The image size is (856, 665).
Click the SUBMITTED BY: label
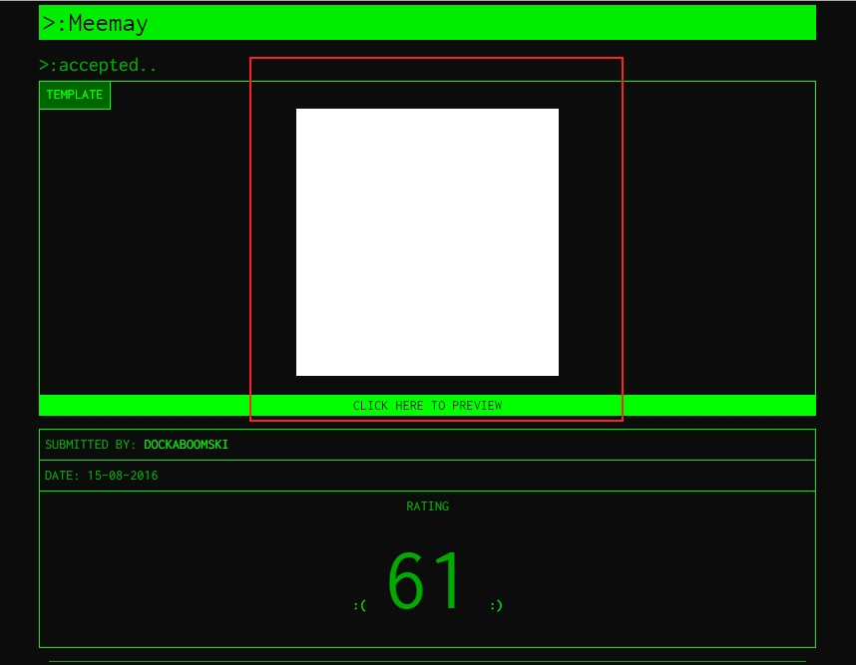91,445
